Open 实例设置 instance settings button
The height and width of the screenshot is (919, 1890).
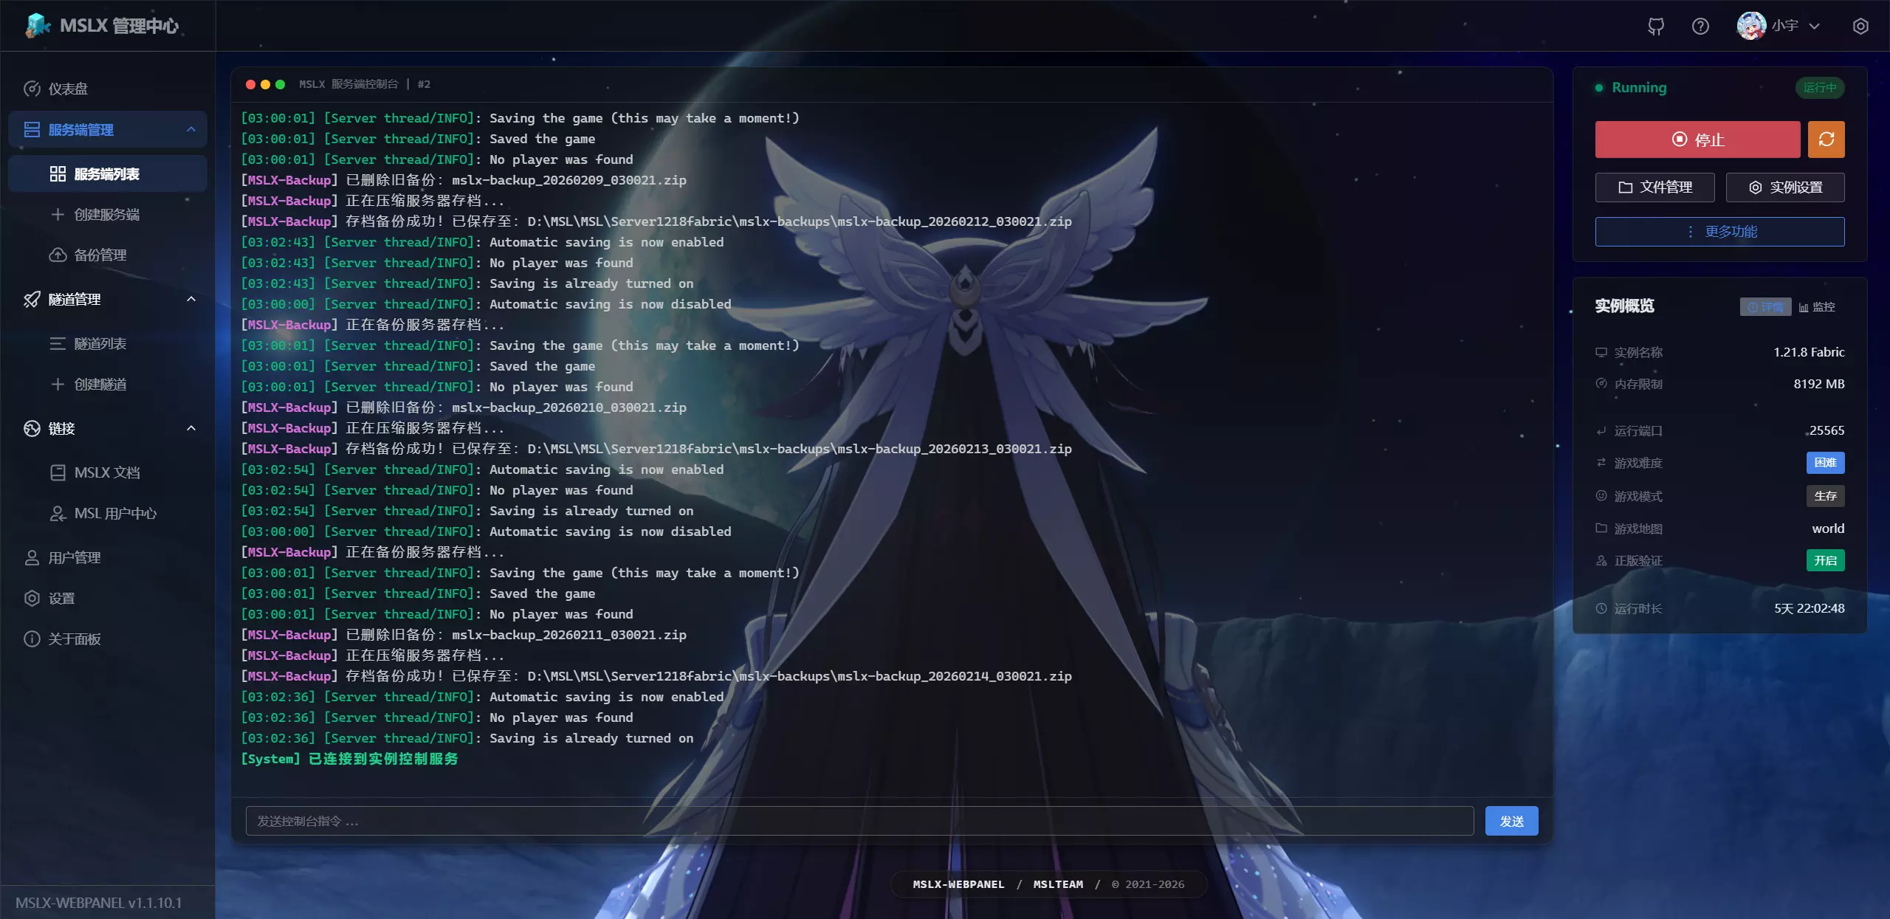pyautogui.click(x=1785, y=187)
